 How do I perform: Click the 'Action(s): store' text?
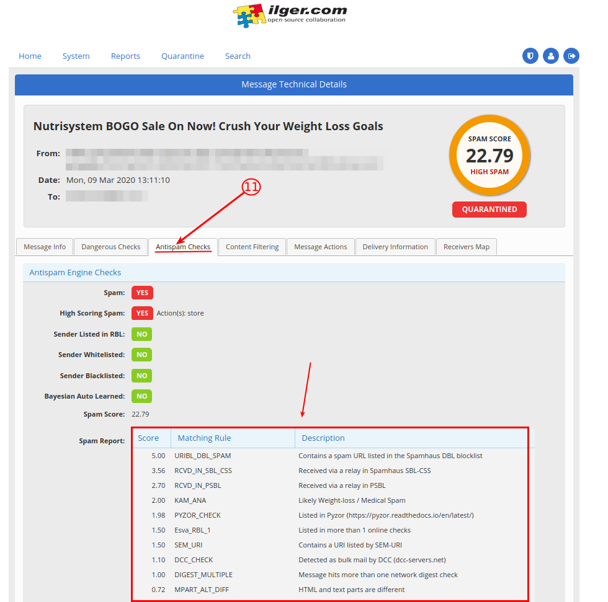180,313
